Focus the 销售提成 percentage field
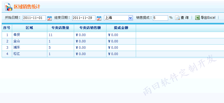Screen dimensions: 224x103 (160, 18)
